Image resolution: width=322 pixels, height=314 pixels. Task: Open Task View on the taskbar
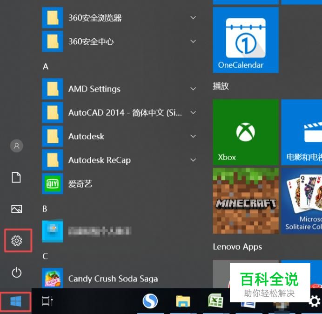pos(47,301)
